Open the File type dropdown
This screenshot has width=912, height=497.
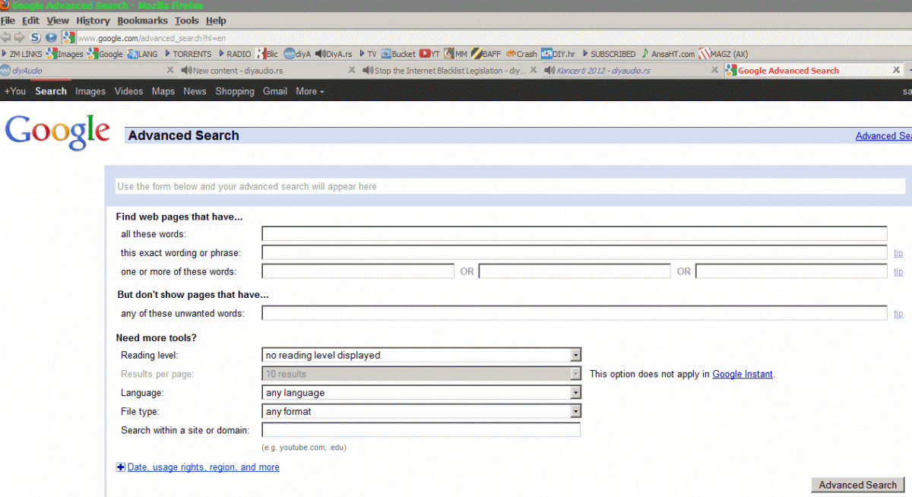pos(421,412)
